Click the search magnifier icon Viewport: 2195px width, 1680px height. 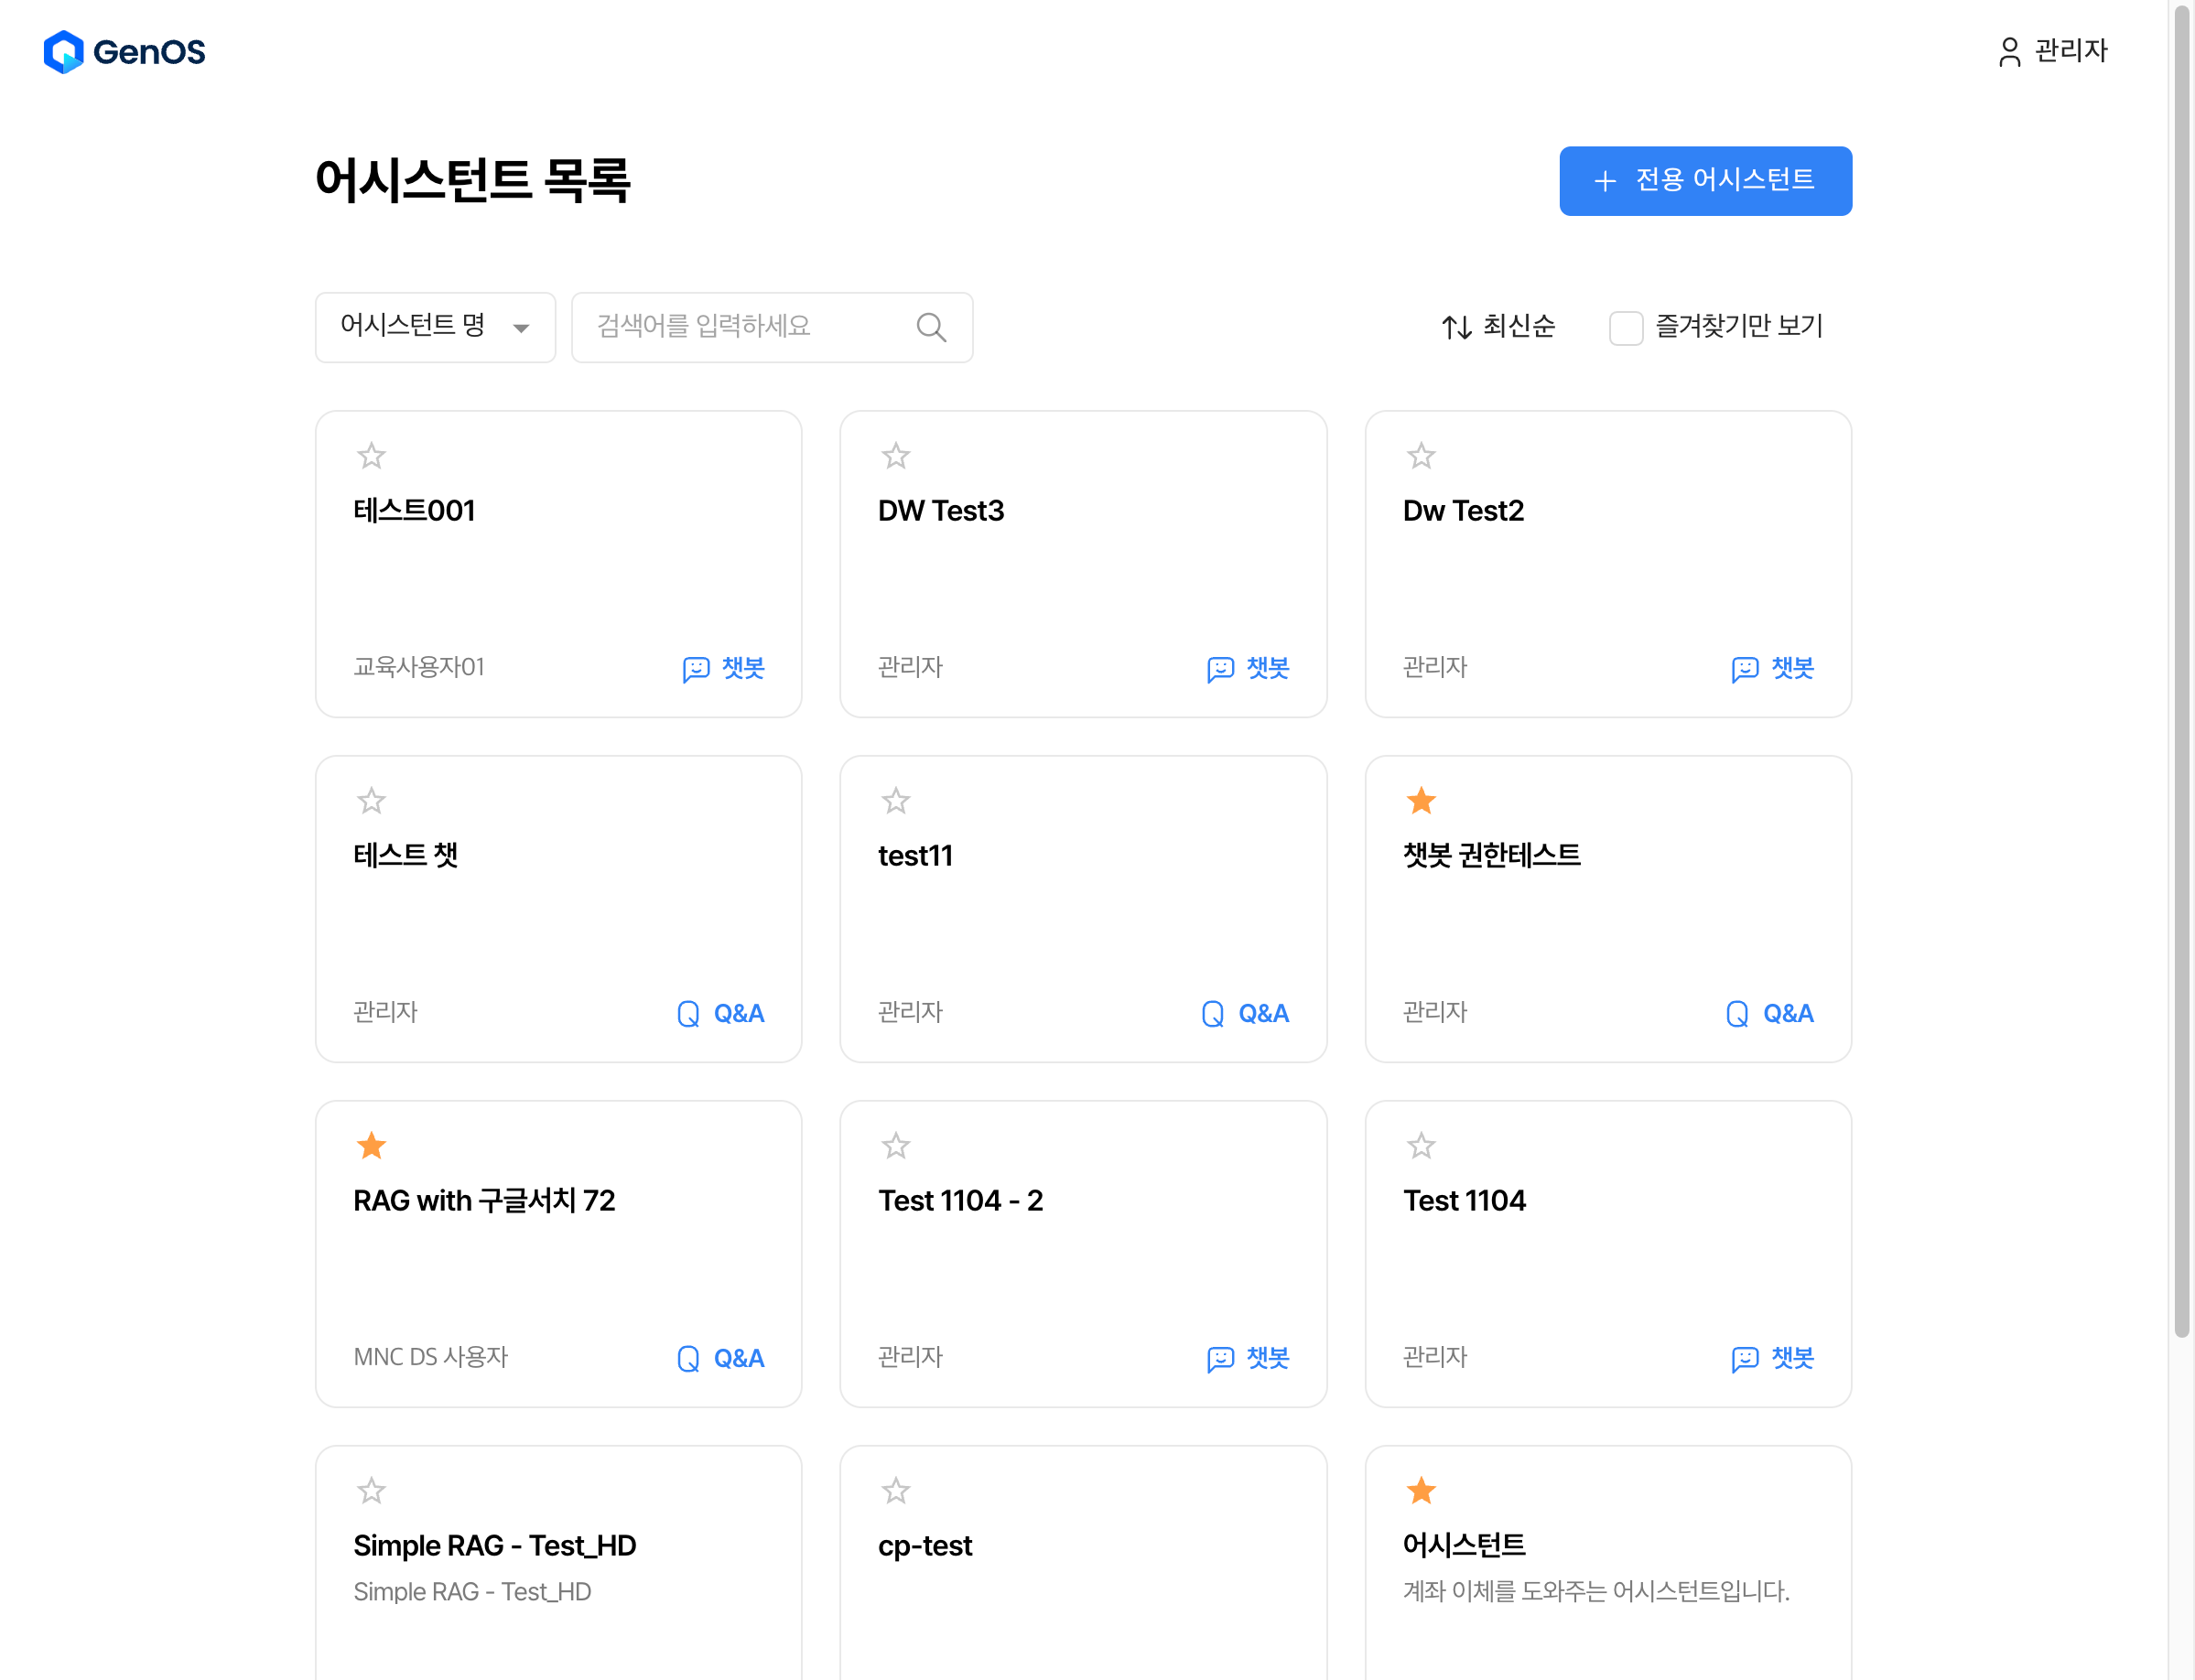pyautogui.click(x=930, y=327)
